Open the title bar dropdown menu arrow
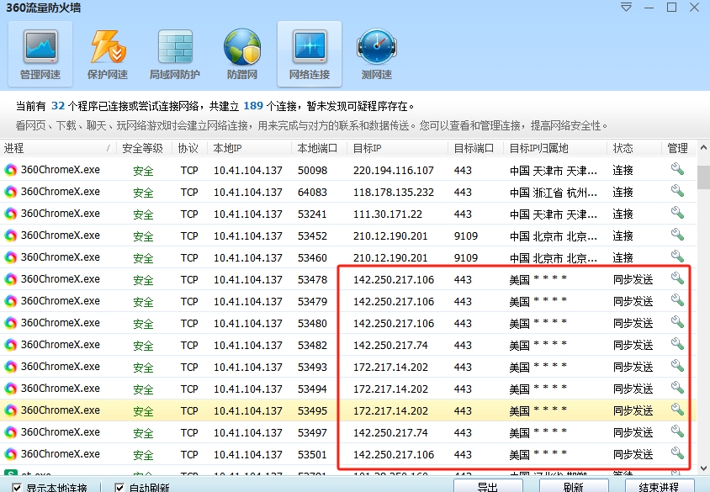Viewport: 710px width, 492px height. [625, 8]
